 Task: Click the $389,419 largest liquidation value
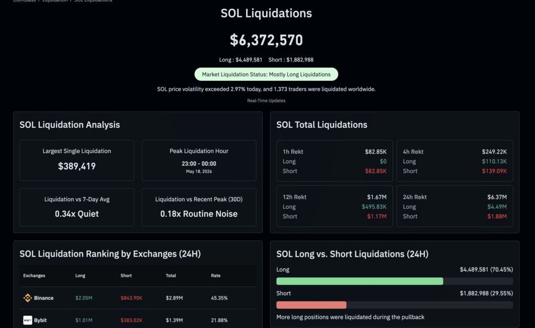(77, 166)
